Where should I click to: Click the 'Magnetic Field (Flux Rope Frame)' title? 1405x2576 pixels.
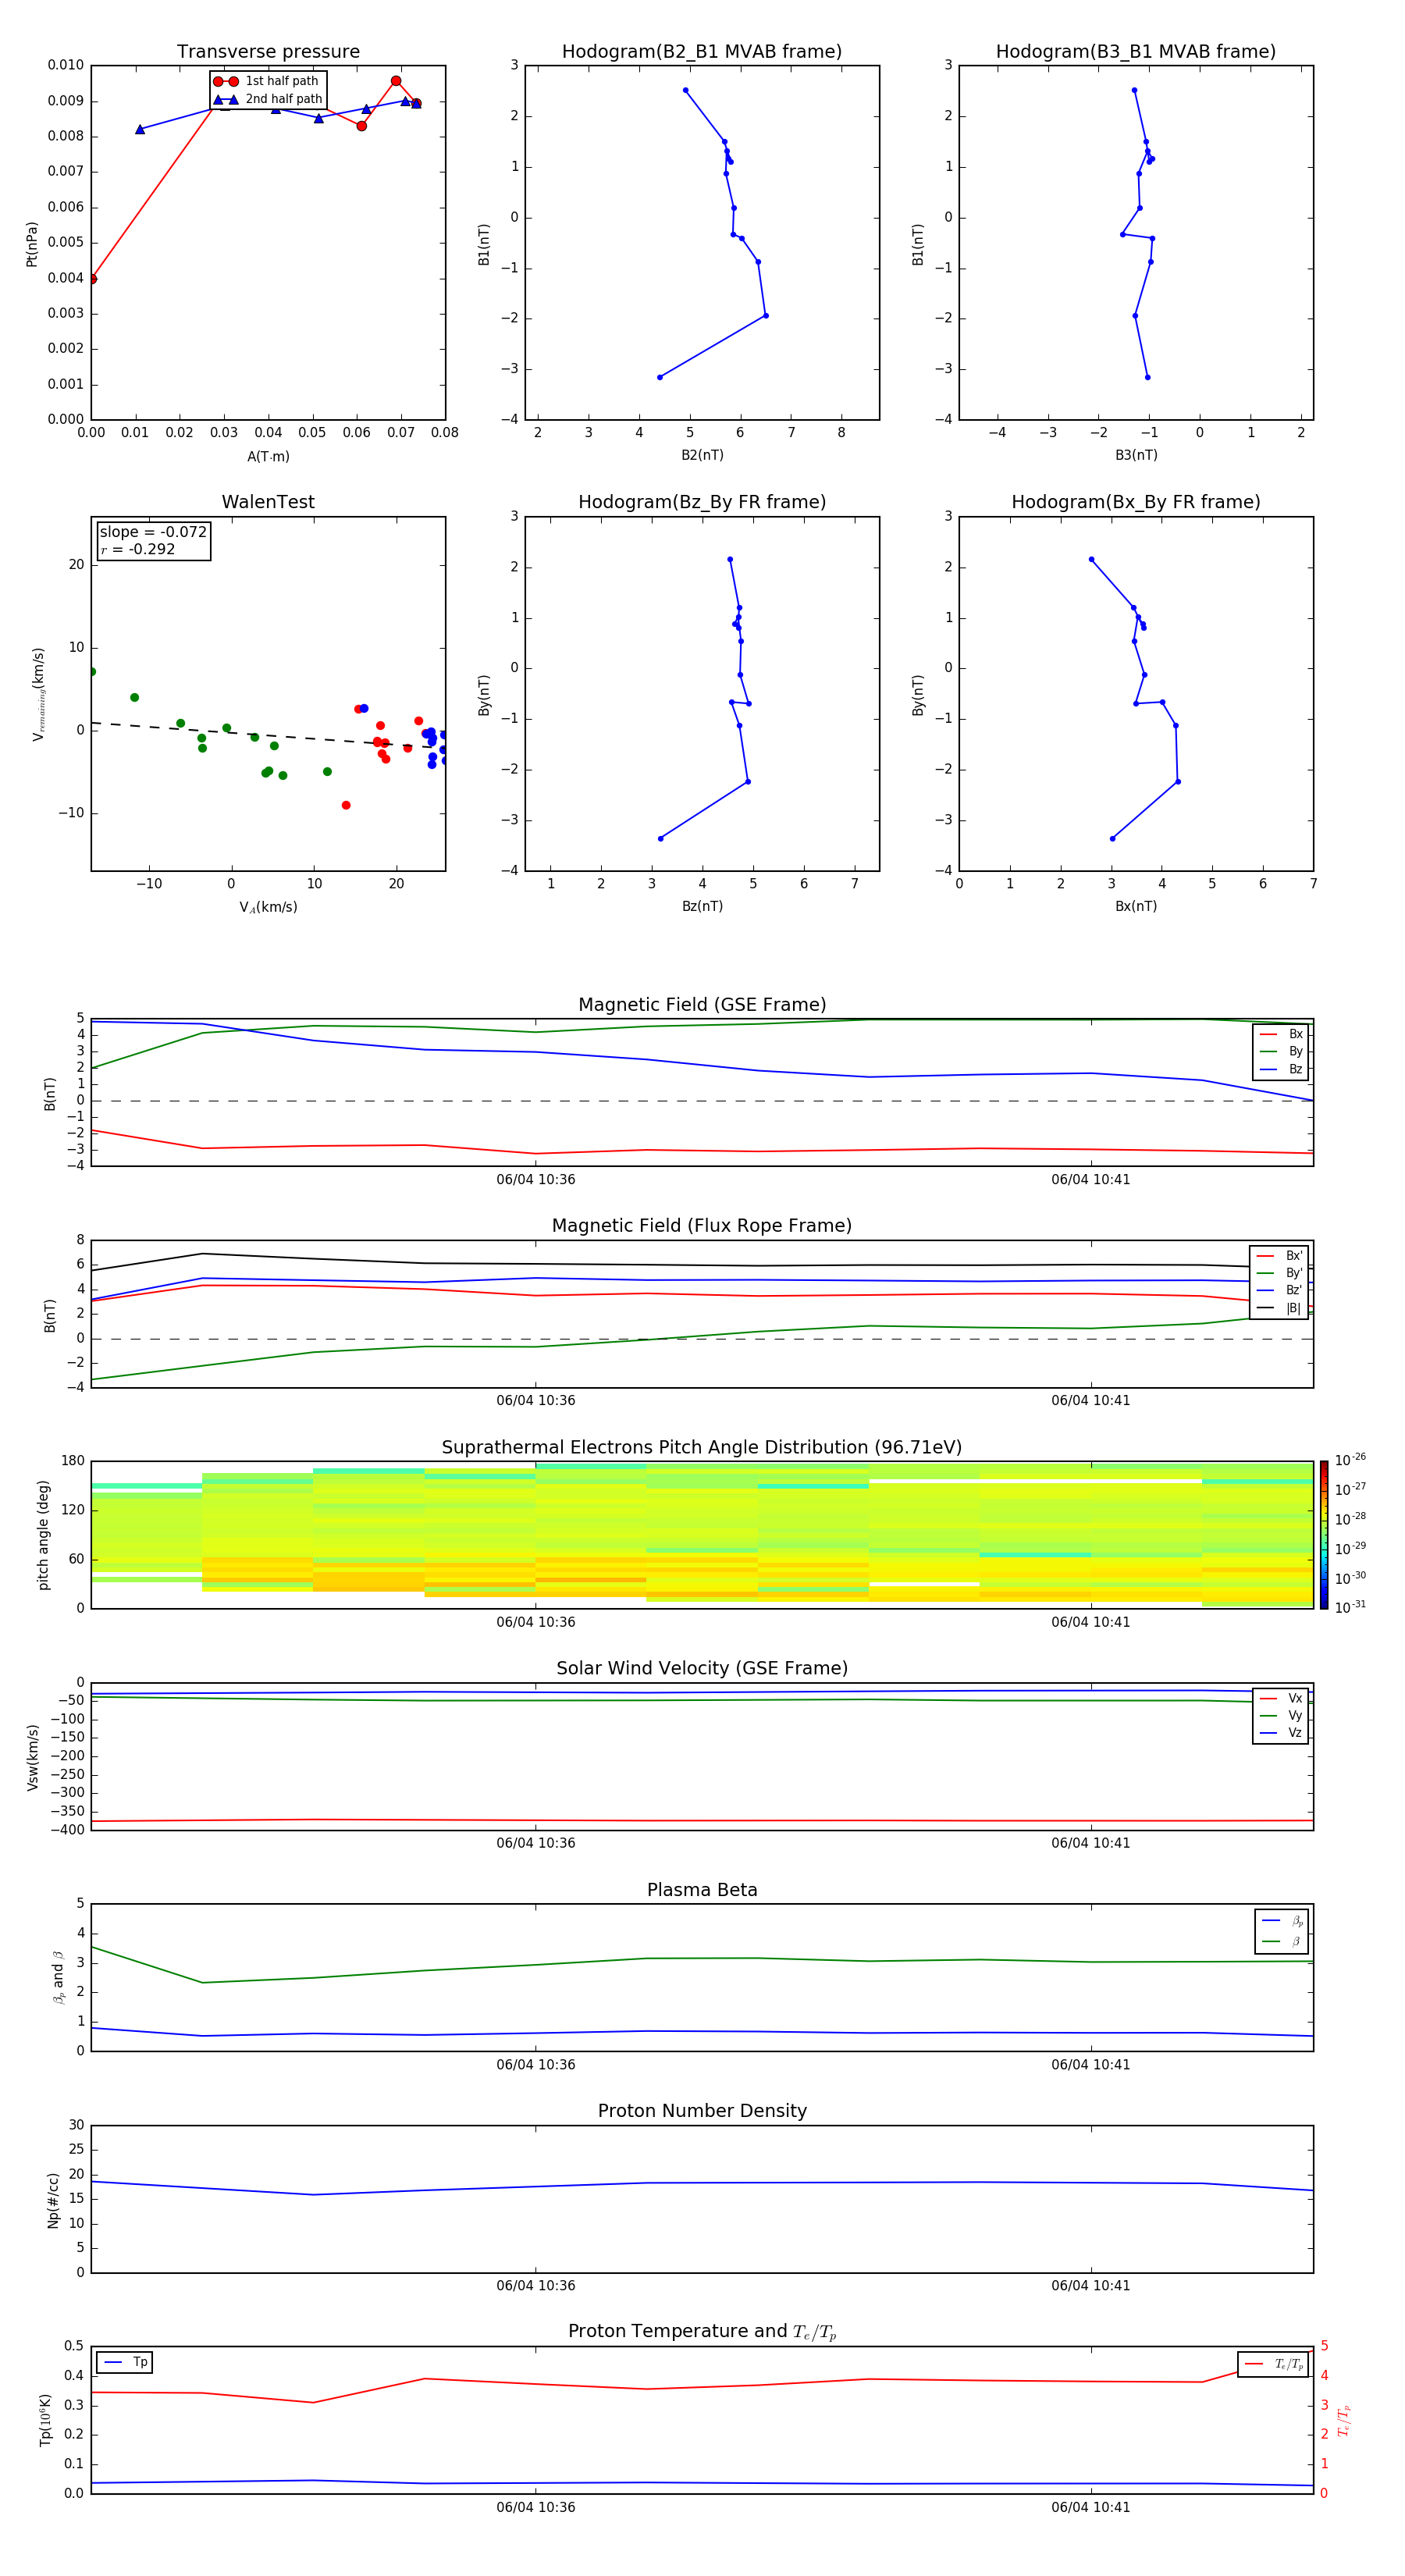(x=702, y=1226)
